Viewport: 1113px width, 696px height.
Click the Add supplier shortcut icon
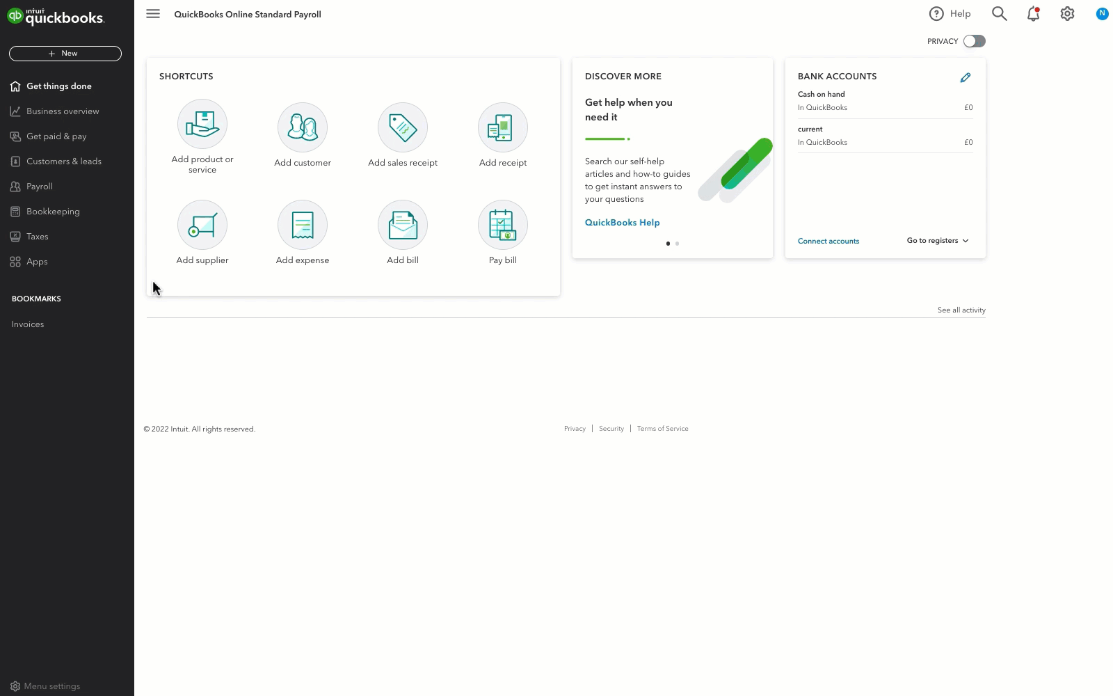[202, 225]
